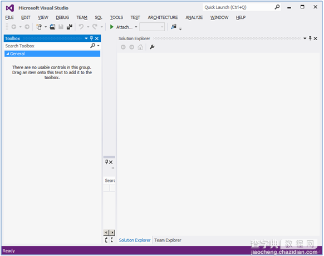Click the Search Toolbox input field

click(47, 46)
